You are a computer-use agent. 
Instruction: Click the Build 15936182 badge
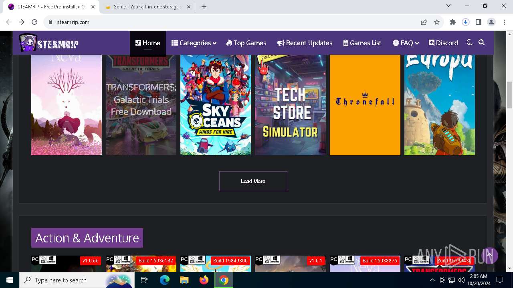[x=156, y=261]
